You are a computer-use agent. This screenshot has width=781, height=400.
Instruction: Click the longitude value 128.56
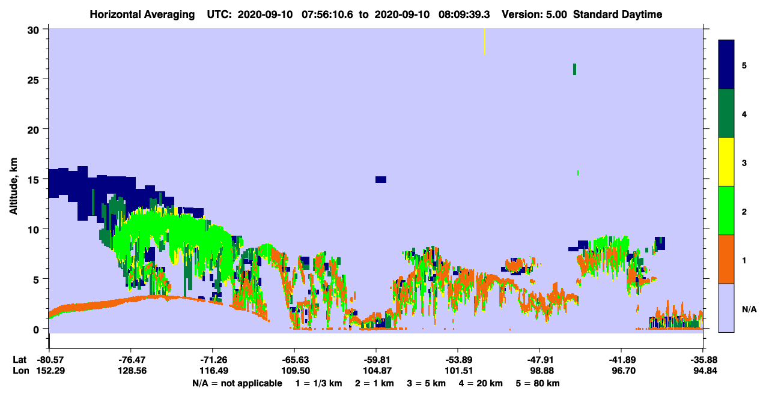point(131,371)
